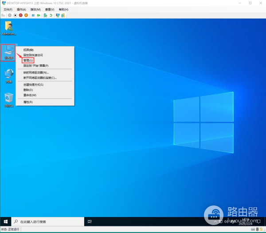Open the 媒体(M) menu
266x233 pixels.
click(x=35, y=9)
